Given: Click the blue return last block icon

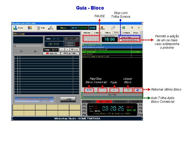Looking at the screenshot, I should 137,90.
